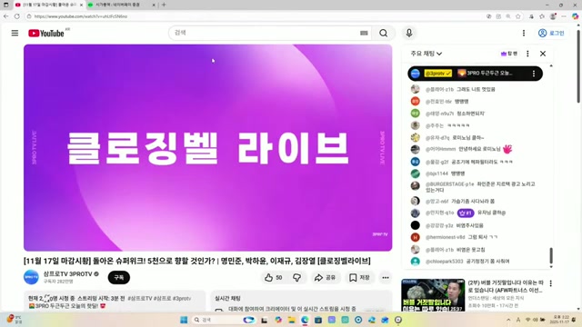Expand the 주요 채팅 chat mode dropdown

tap(426, 54)
